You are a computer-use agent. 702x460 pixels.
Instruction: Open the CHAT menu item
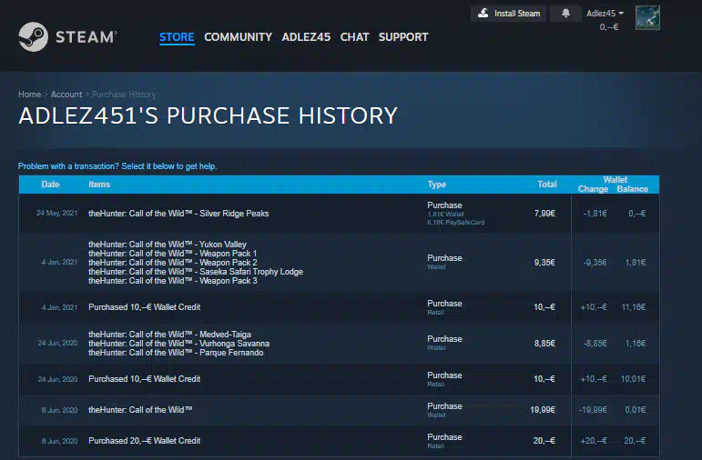click(x=354, y=37)
